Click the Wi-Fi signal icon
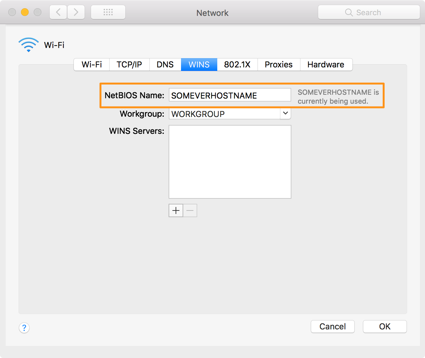Viewport: 425px width, 358px height. click(x=29, y=45)
